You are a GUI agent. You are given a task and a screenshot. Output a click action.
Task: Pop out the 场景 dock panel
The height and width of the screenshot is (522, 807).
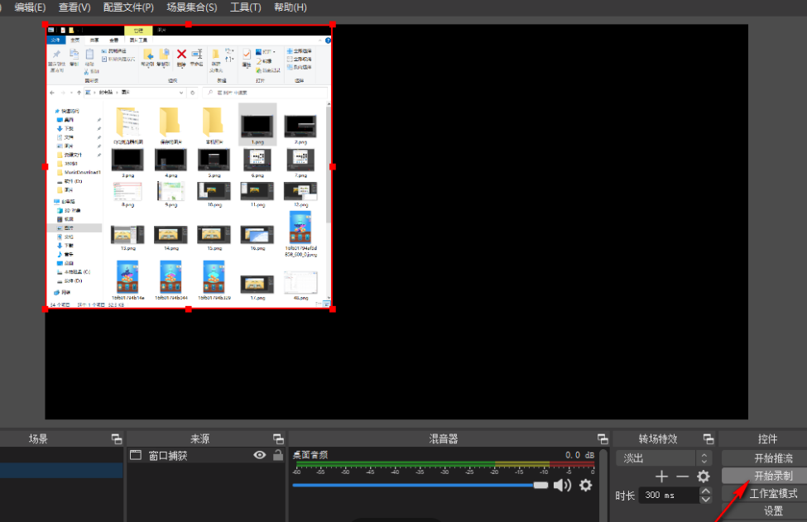pyautogui.click(x=117, y=438)
